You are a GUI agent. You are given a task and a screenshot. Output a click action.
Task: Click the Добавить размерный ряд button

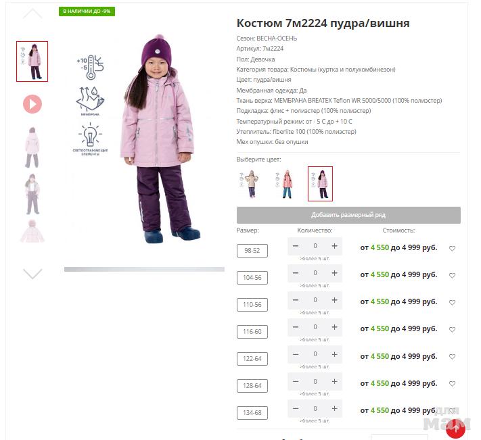click(x=348, y=215)
